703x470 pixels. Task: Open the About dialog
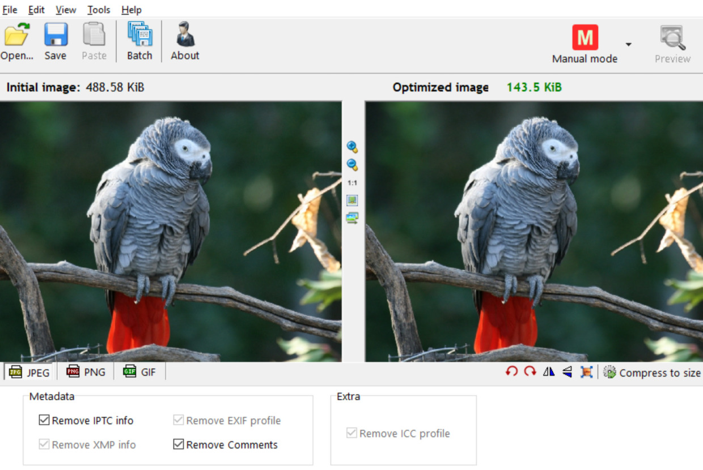coord(185,41)
